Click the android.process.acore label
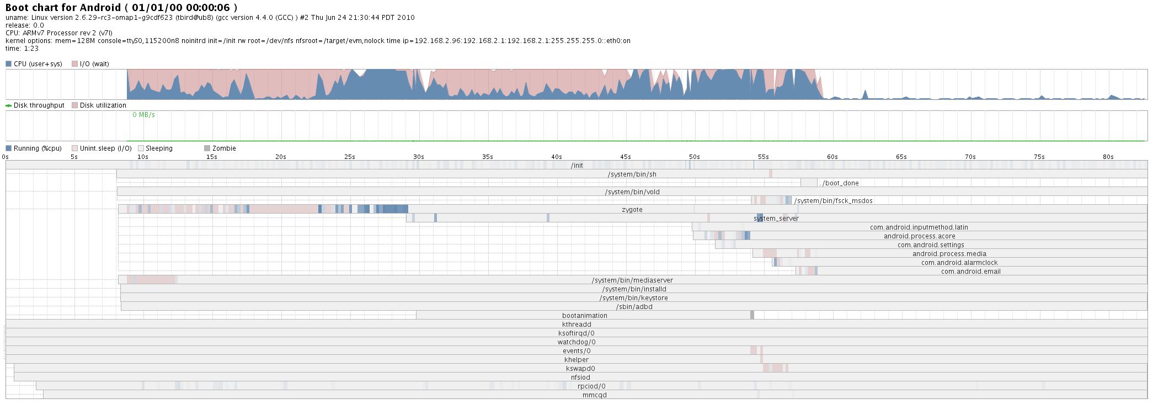Viewport: 1153px width, 404px height. coord(919,236)
